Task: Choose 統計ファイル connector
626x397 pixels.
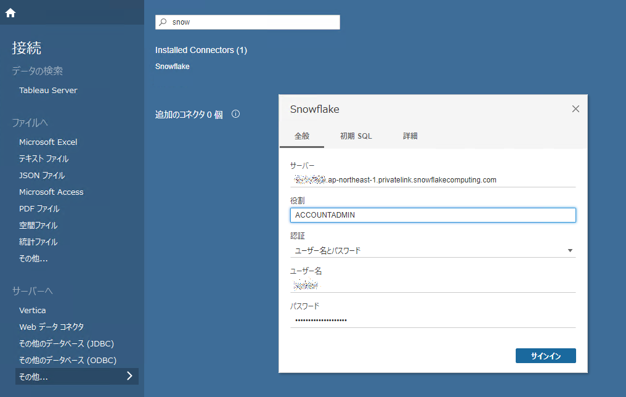Action: pos(38,242)
